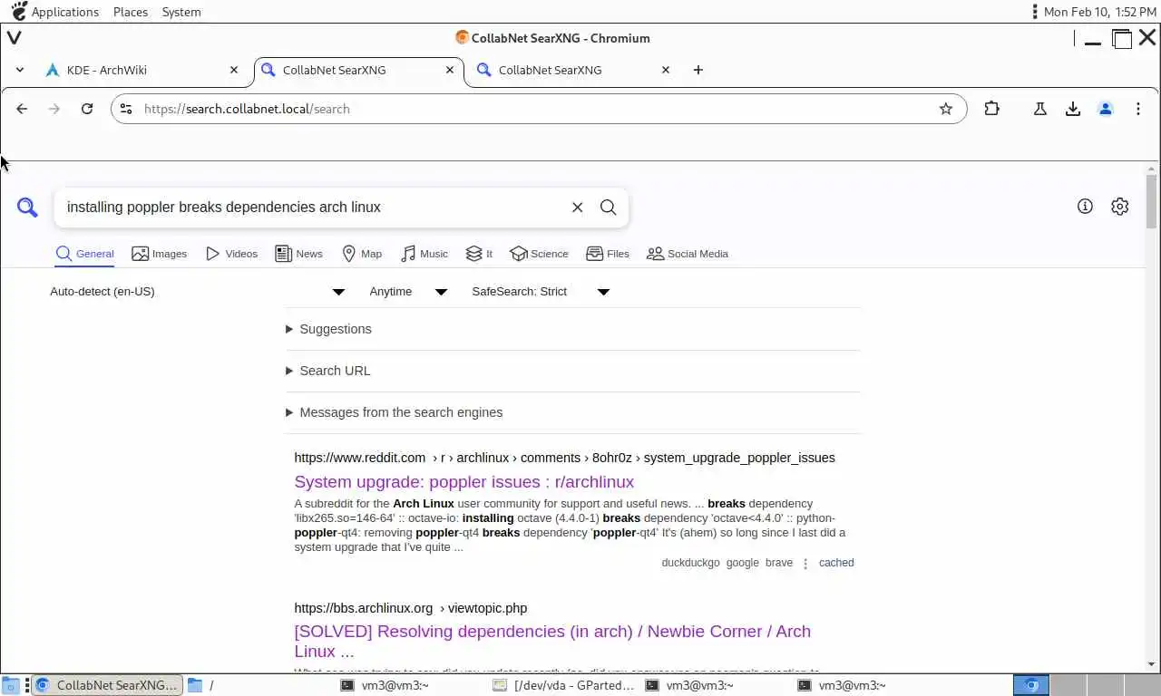Click the 'duckduckgo' engine label
Image resolution: width=1161 pixels, height=696 pixels.
click(690, 563)
